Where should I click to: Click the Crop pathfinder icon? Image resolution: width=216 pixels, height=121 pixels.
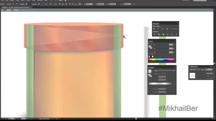[x=167, y=34]
